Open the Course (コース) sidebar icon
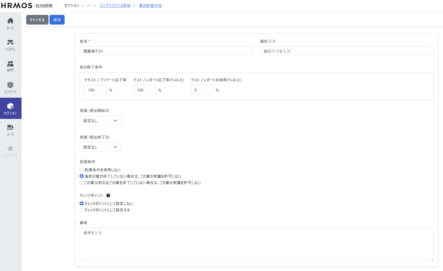The image size is (443, 271). 10,130
